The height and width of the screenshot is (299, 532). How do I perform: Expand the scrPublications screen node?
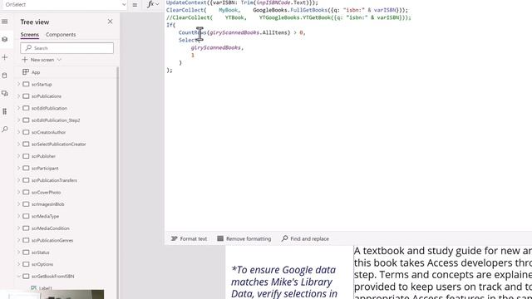tap(18, 96)
